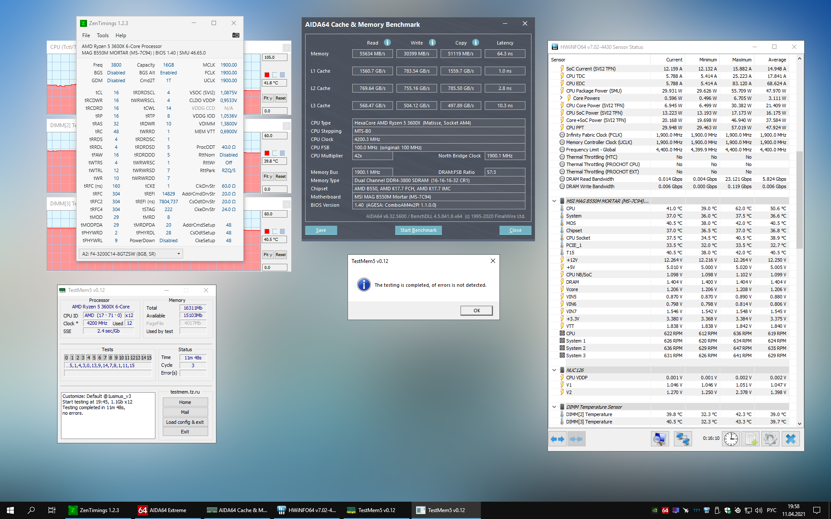Collapse the MSI MAG B550M MORTAR sensor group
831x519 pixels.
tap(554, 201)
